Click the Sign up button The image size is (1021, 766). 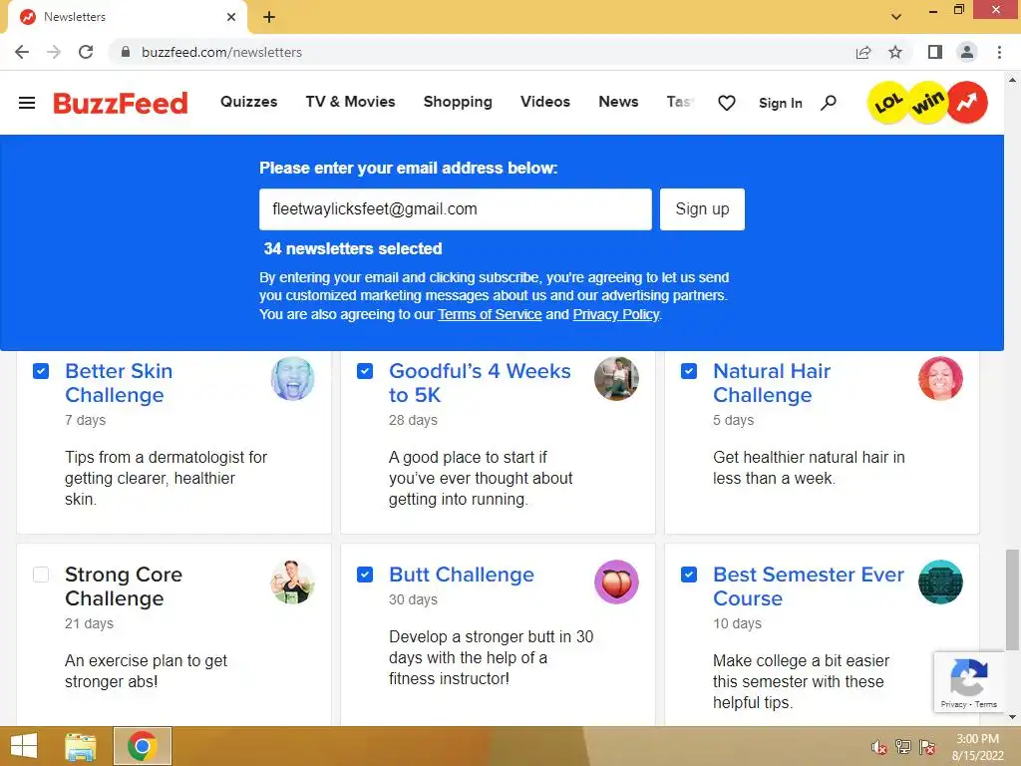(x=702, y=209)
